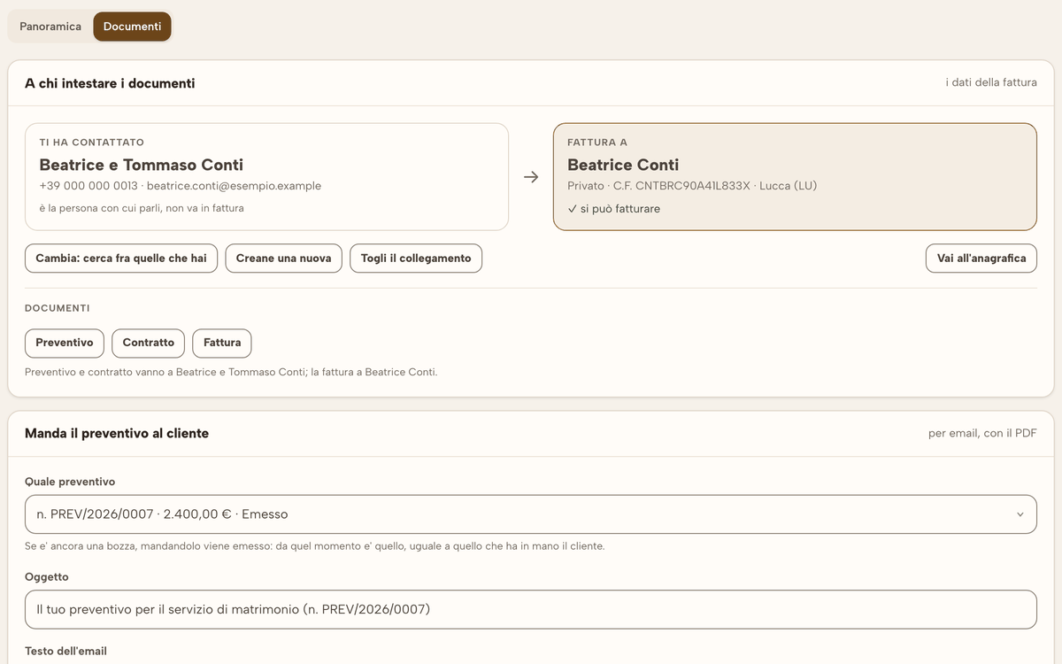
Task: Choose the Preventivo document button
Action: [65, 343]
